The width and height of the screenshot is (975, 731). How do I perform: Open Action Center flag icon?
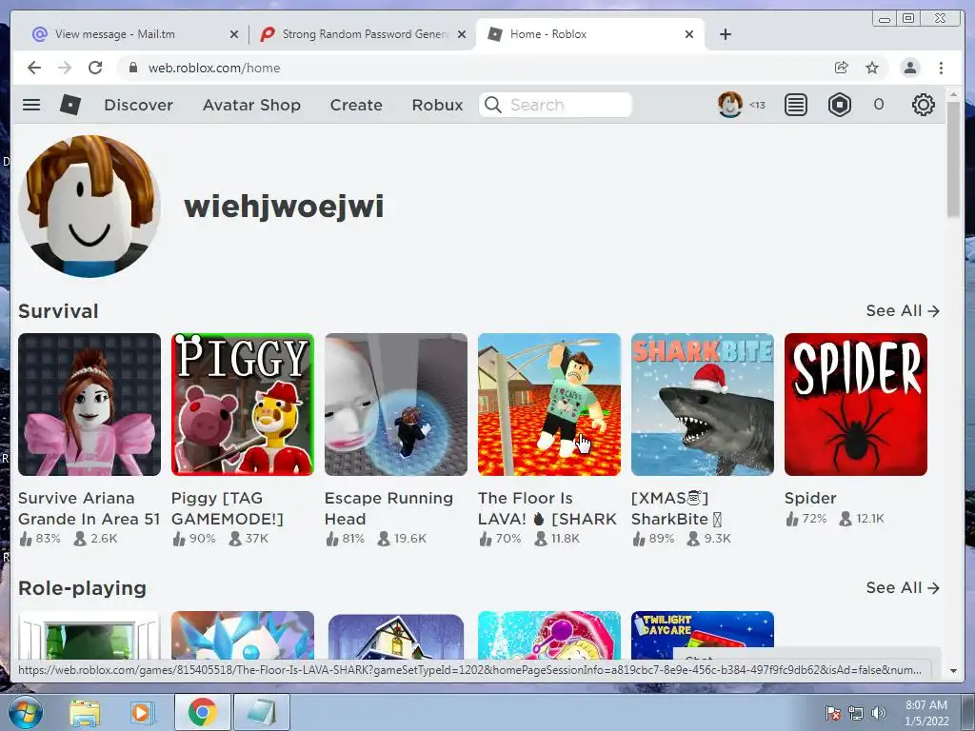point(832,713)
